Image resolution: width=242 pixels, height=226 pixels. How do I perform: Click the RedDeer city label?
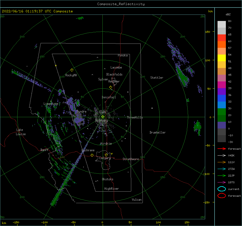coord(114,81)
